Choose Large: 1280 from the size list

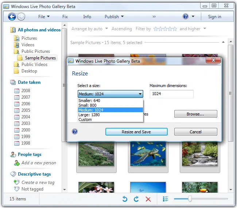coord(89,115)
